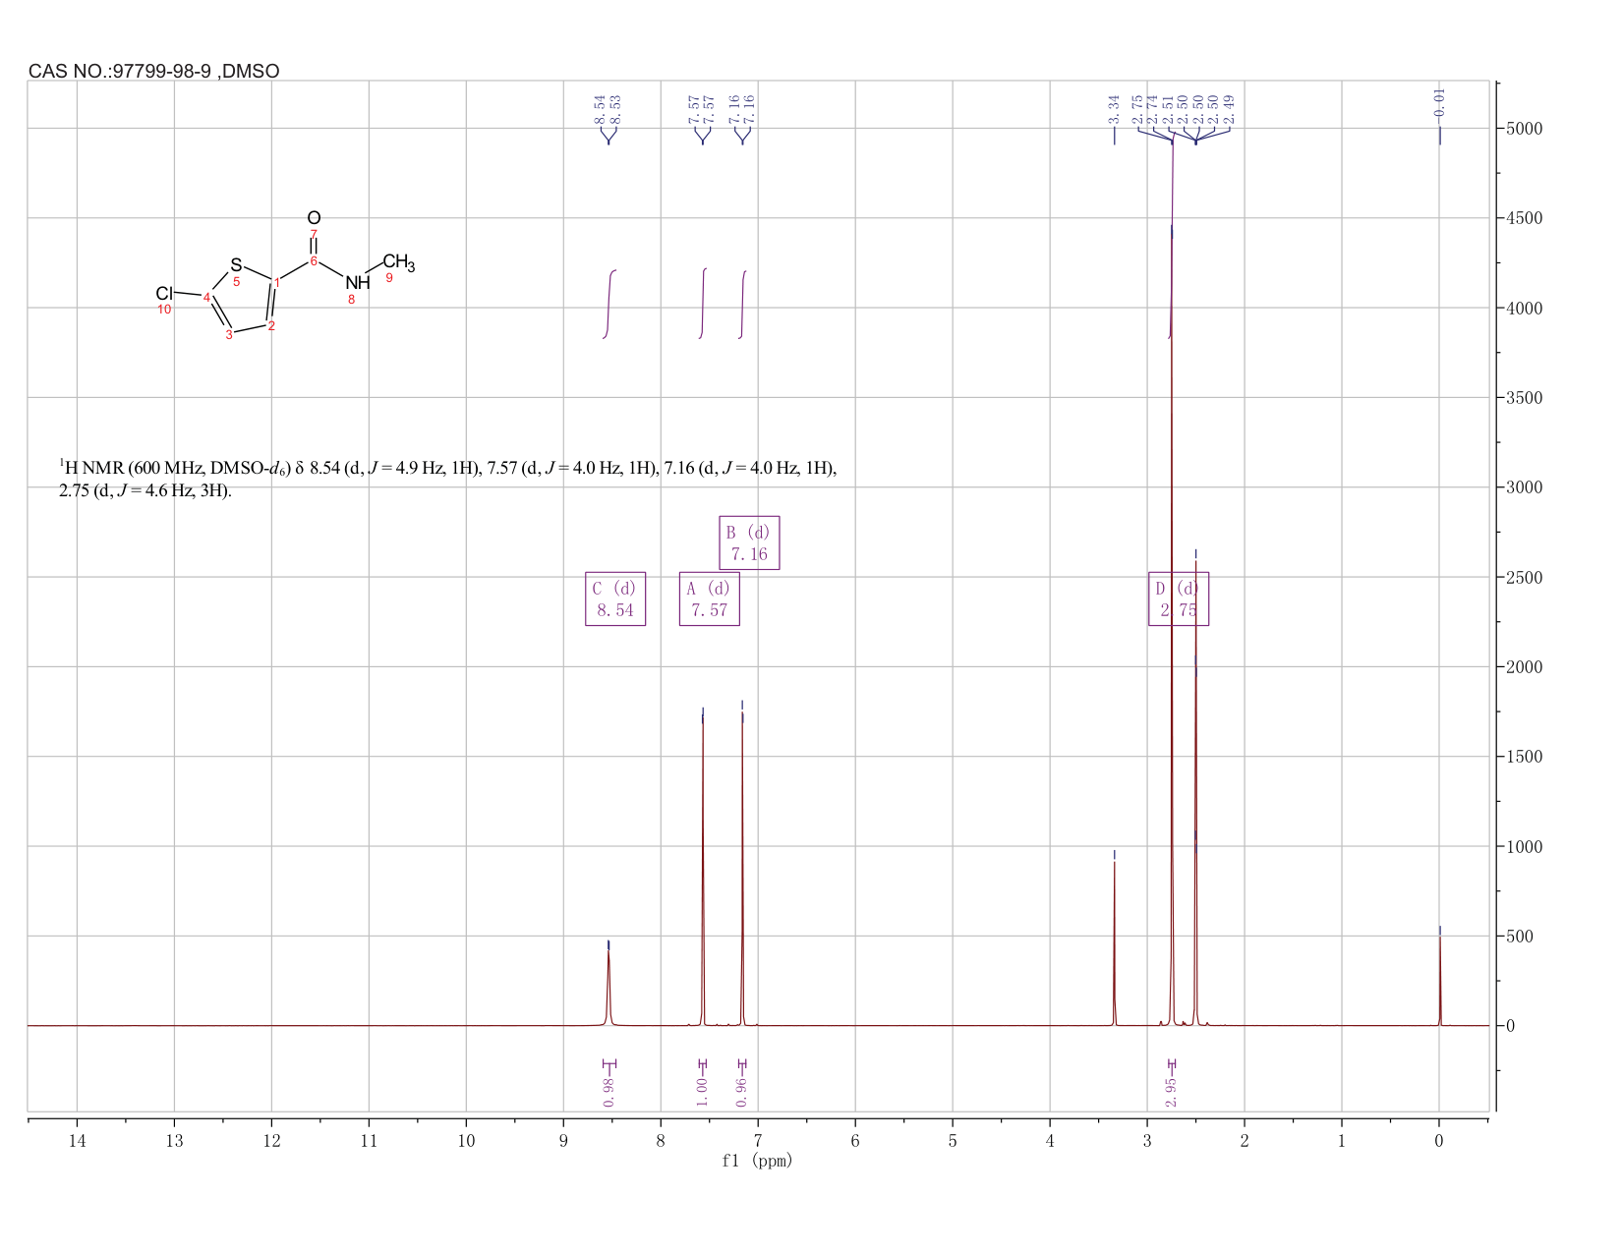This screenshot has height=1253, width=1622.
Task: Click the carbonyl O atom in structure
Action: tap(314, 217)
